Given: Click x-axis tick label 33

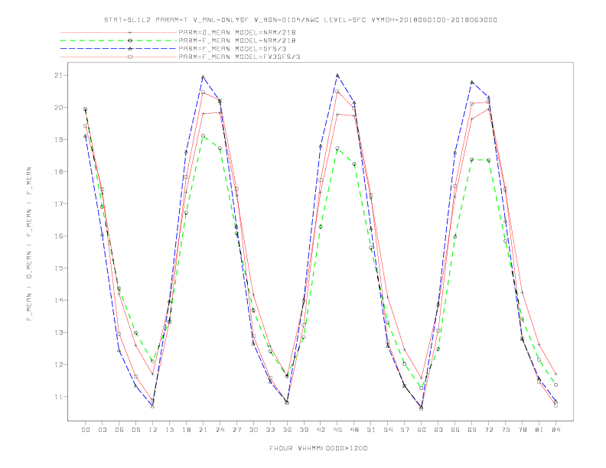Looking at the screenshot, I should click(270, 430).
